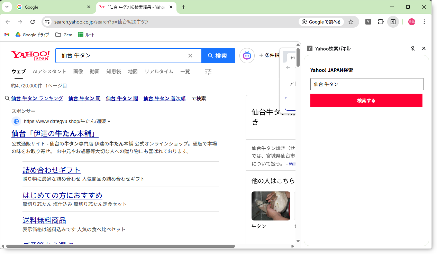Screen dimensions: 437x254
Task: Toggle the browser side panel icon
Action: coord(393,22)
